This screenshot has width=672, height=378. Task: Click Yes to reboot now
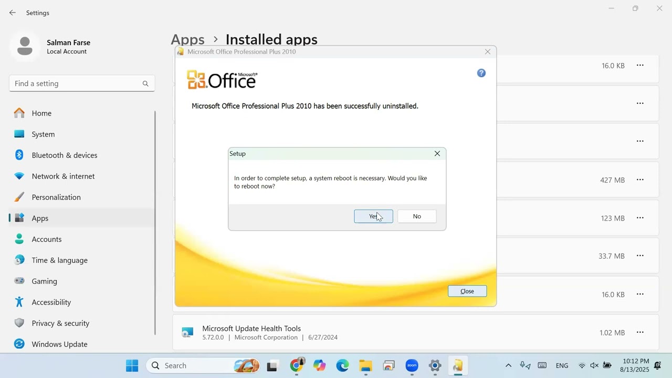pyautogui.click(x=373, y=216)
